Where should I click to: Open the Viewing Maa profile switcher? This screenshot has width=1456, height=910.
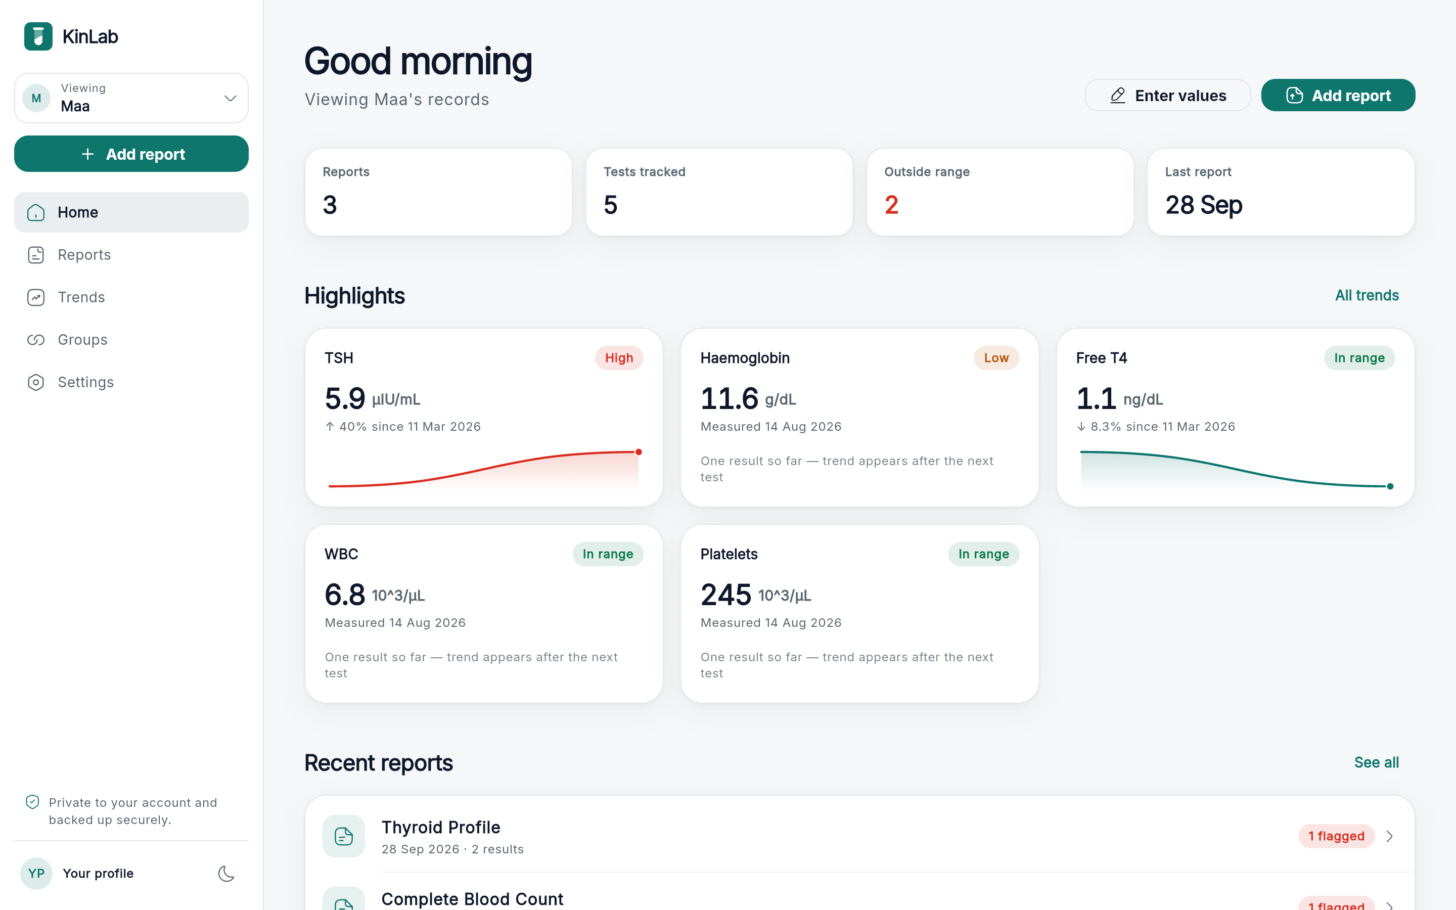[131, 98]
